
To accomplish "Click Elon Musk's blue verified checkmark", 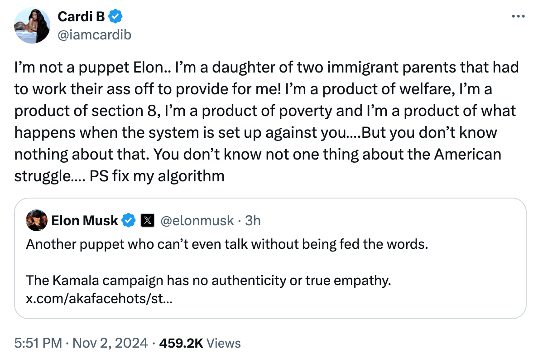I will (x=130, y=221).
